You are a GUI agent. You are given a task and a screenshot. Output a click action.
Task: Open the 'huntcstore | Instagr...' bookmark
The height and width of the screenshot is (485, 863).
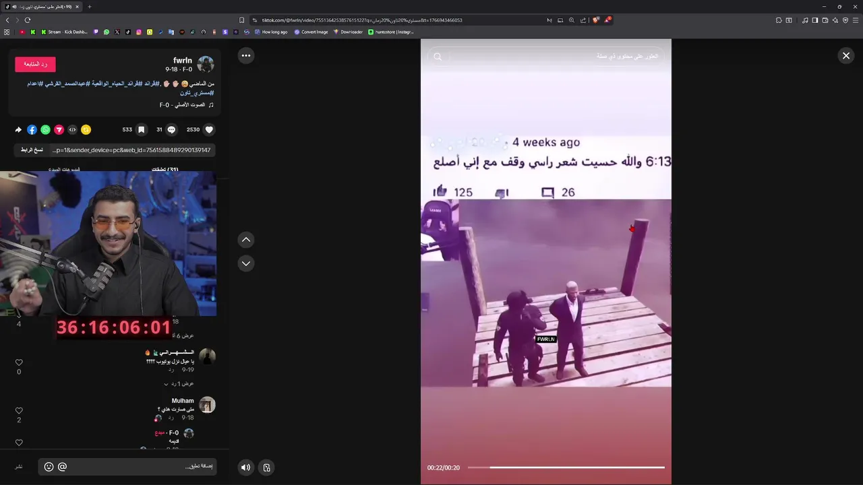(391, 32)
